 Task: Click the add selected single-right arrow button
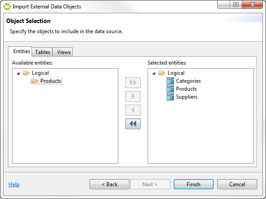pos(133,96)
